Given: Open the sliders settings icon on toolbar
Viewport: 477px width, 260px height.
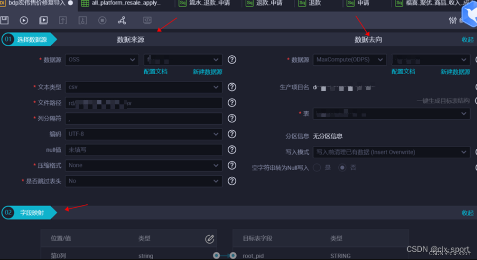Looking at the screenshot, I should [x=452, y=21].
